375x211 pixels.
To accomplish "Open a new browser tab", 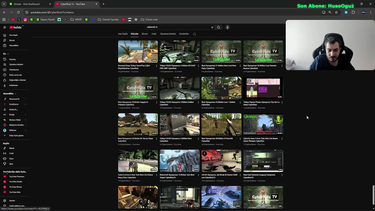I will coord(103,4).
